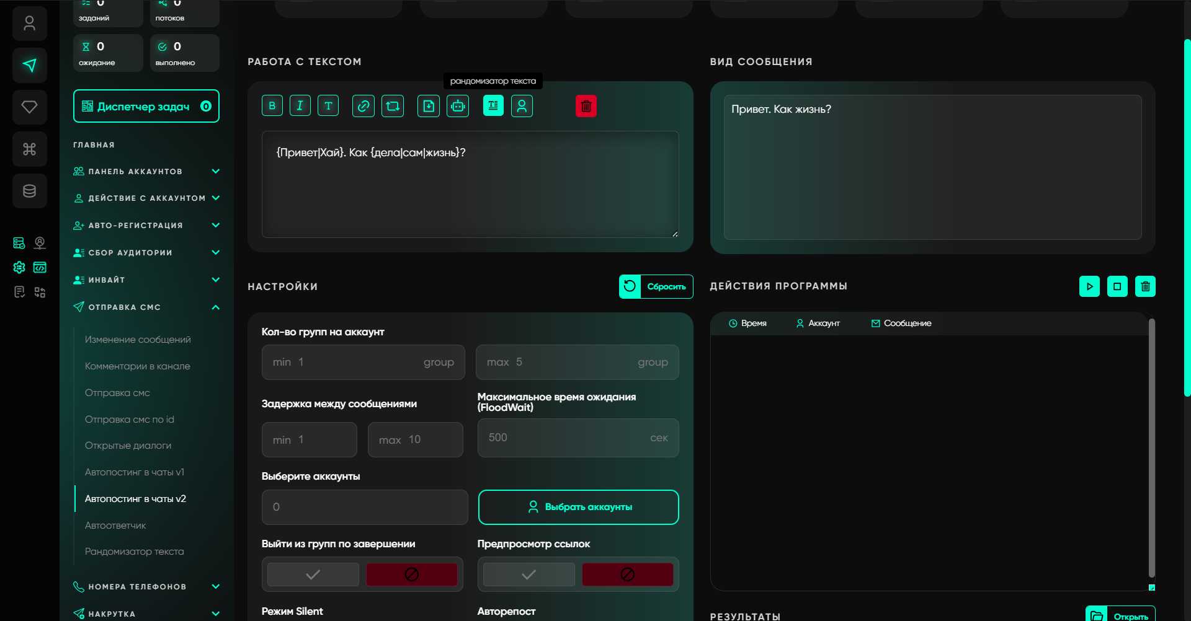Click the database icon in left rail
Screen dimensions: 1191x621
click(x=29, y=191)
